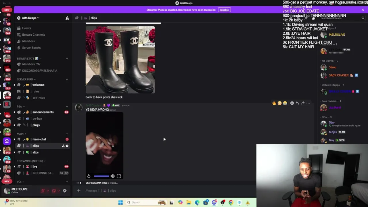Open clips channel settings gear

point(67,146)
